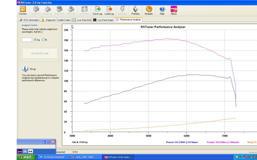Click the brk key on keyboard window

[x=30, y=151]
